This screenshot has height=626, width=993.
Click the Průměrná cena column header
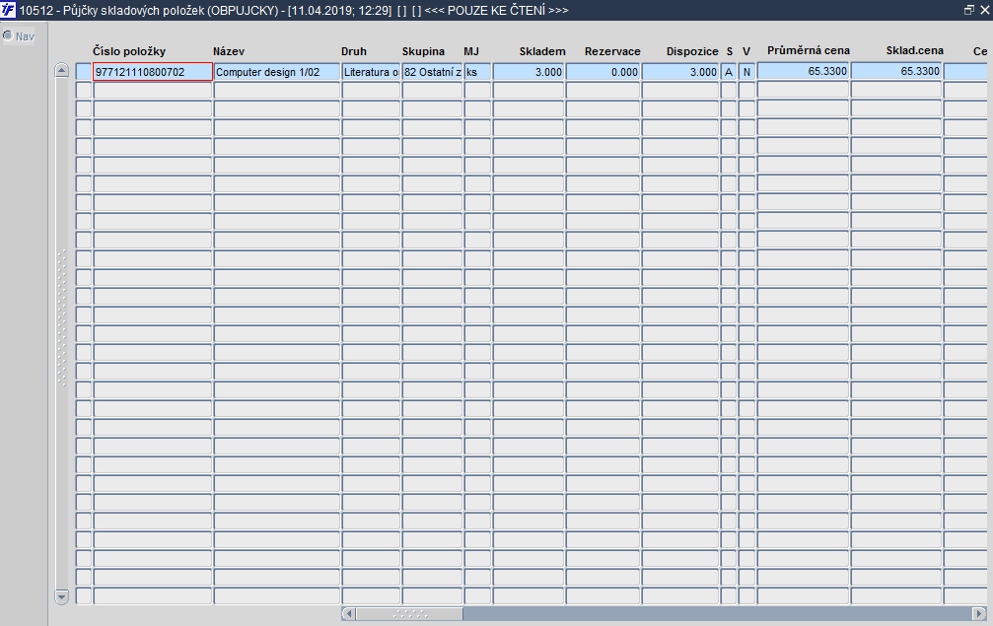pos(808,50)
